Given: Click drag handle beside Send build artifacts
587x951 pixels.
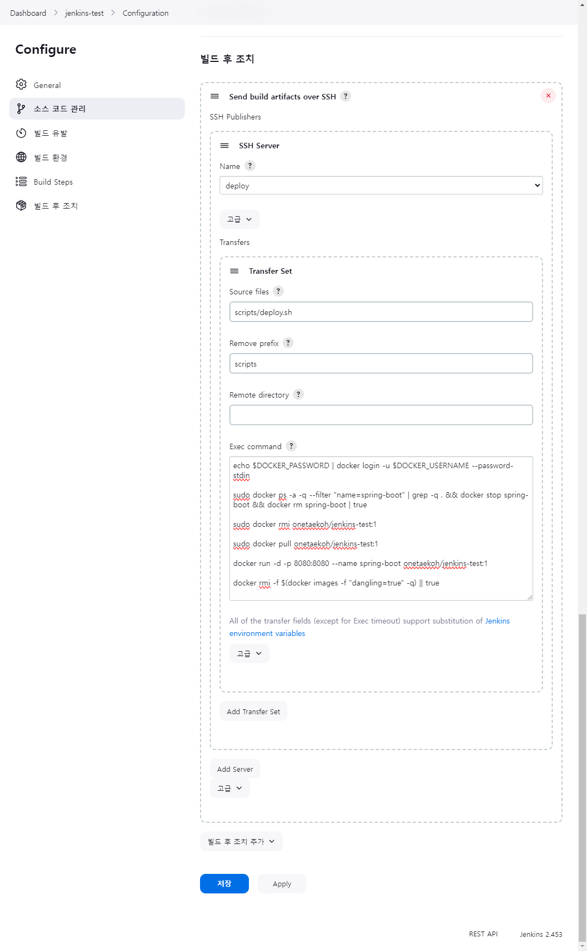Looking at the screenshot, I should pos(215,96).
